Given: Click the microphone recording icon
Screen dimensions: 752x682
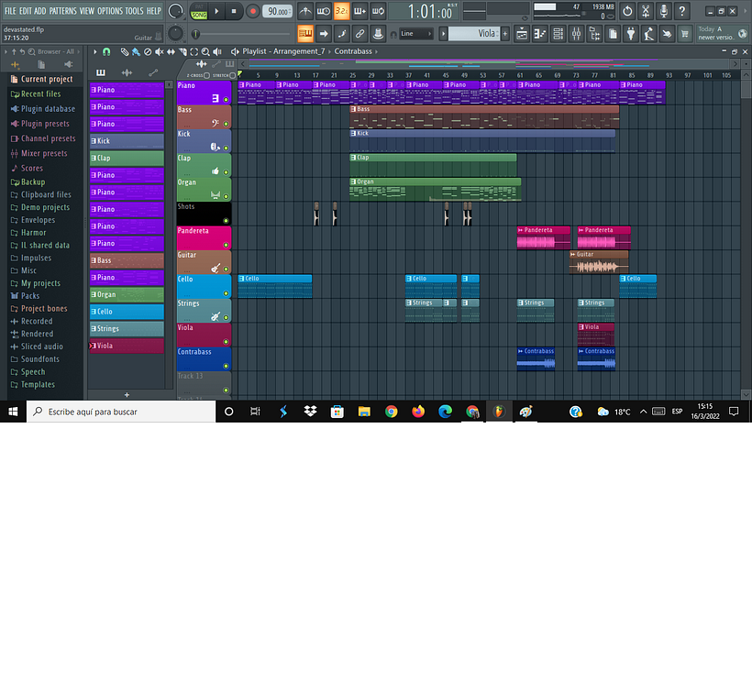Looking at the screenshot, I should (664, 11).
